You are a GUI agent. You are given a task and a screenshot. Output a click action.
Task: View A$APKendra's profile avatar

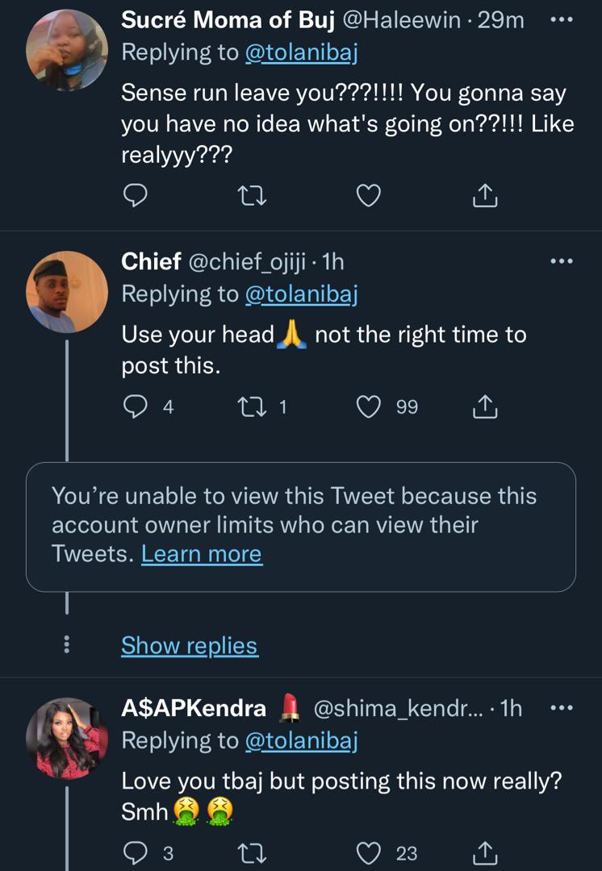tap(67, 737)
